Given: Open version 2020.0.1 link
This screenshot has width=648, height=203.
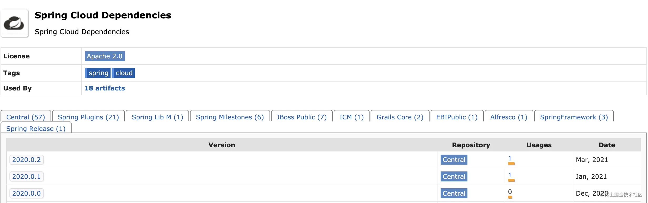Looking at the screenshot, I should coord(26,176).
